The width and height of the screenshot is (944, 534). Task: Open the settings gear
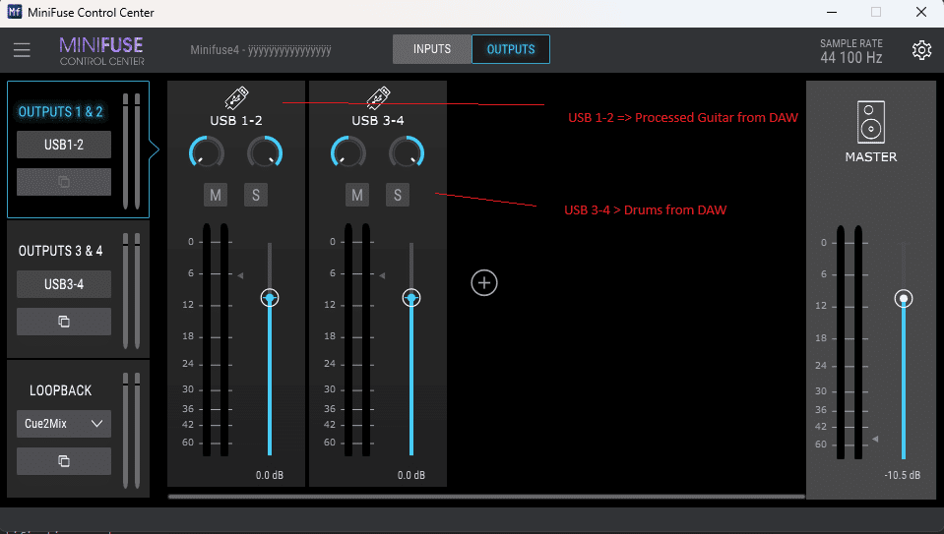point(921,50)
